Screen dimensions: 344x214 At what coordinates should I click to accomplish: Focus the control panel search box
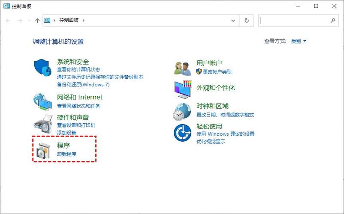[299, 21]
